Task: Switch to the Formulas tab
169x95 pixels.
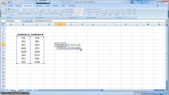Action: pos(39,6)
